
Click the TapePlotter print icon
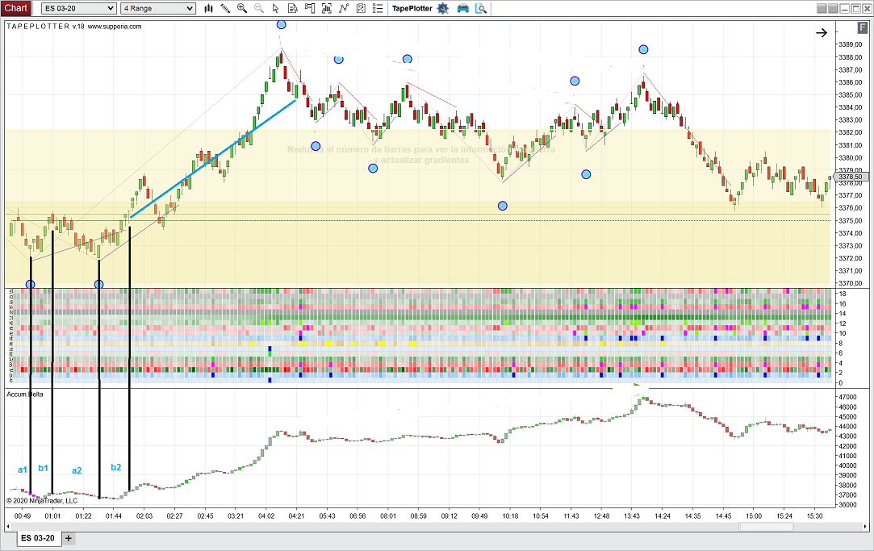pos(462,8)
